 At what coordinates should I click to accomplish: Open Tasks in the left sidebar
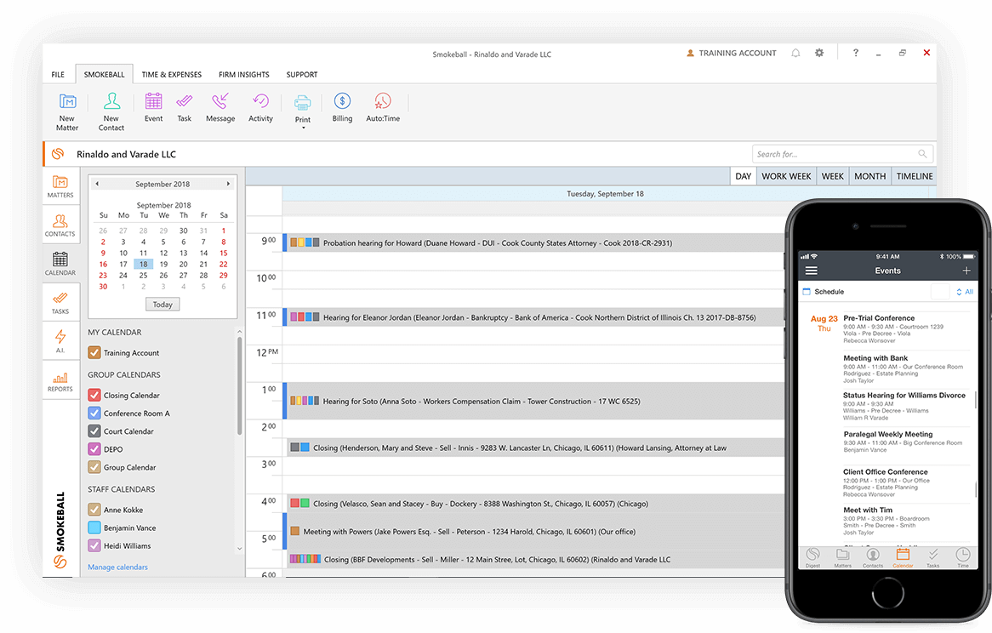pyautogui.click(x=60, y=302)
